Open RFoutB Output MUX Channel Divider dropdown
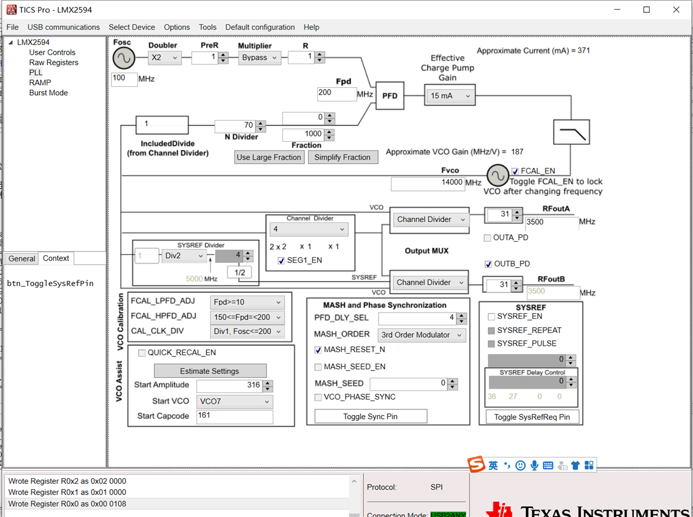 pyautogui.click(x=430, y=283)
